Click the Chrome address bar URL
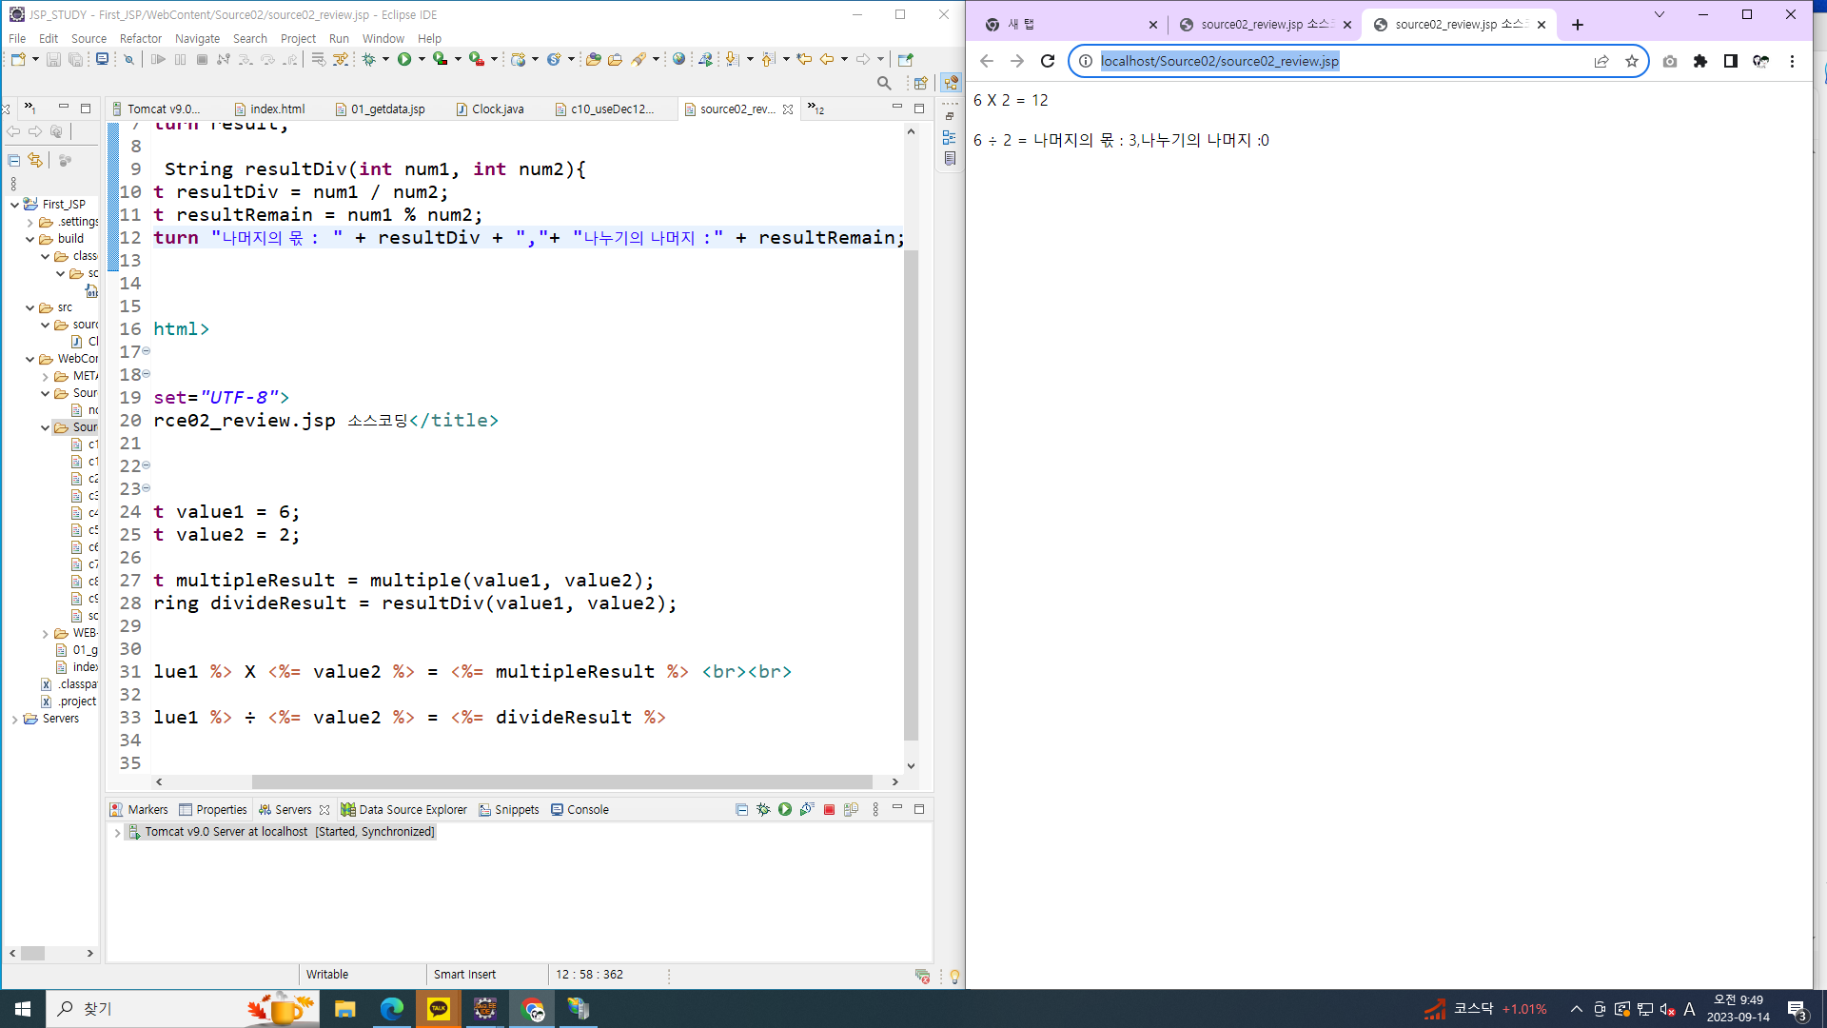The height and width of the screenshot is (1028, 1827). tap(1219, 61)
